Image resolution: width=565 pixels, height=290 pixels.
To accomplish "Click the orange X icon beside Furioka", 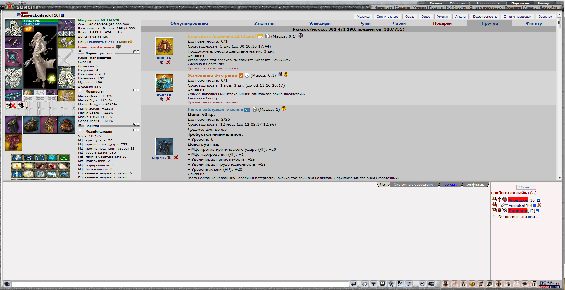I will (539, 205).
